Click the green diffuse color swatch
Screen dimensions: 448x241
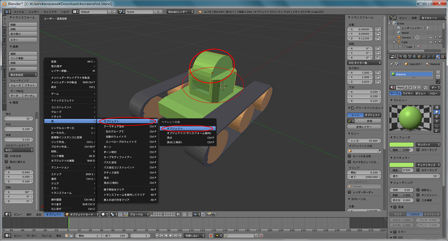(x=402, y=144)
